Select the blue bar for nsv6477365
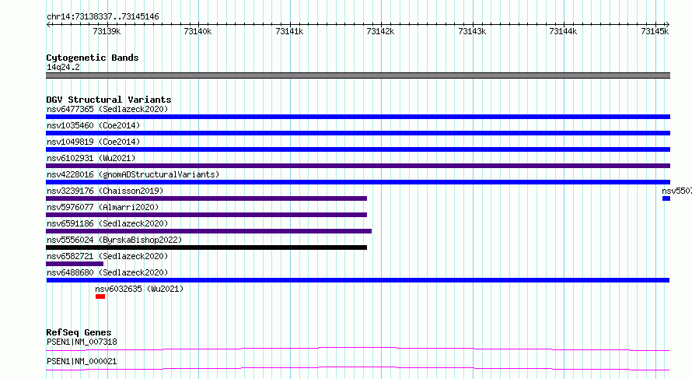This screenshot has height=379, width=692. click(358, 117)
